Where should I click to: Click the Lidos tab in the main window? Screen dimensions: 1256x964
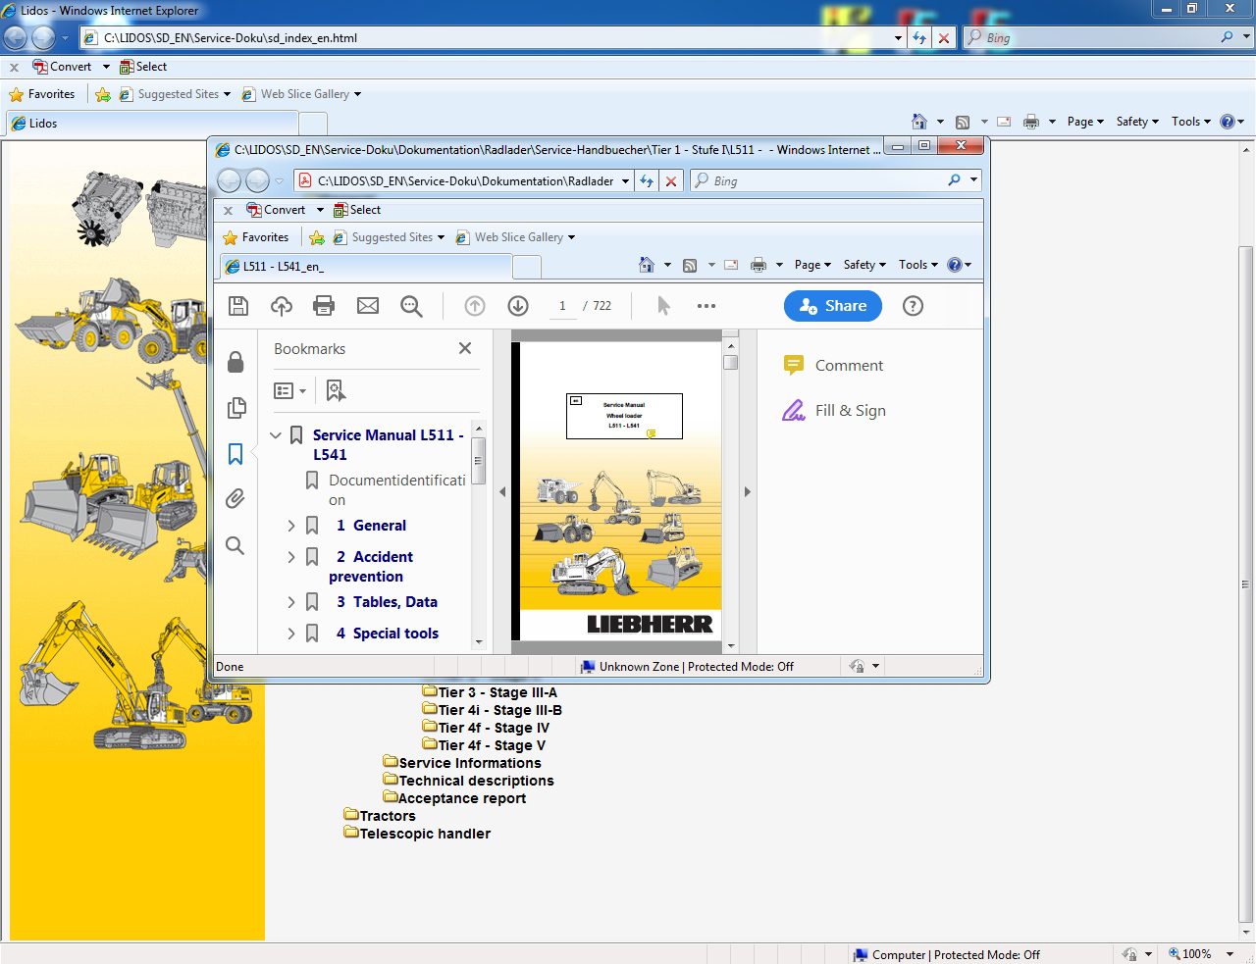[152, 124]
